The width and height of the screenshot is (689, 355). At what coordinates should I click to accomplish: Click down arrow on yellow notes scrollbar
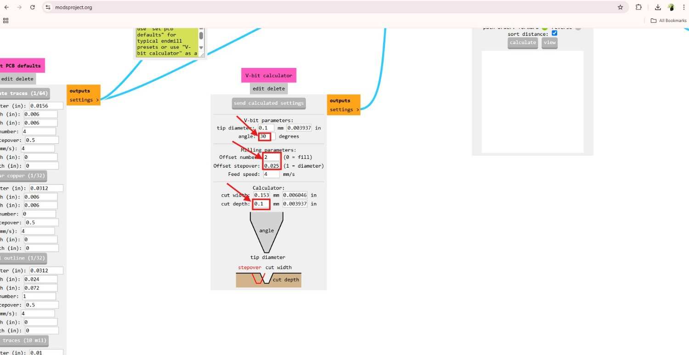(201, 48)
